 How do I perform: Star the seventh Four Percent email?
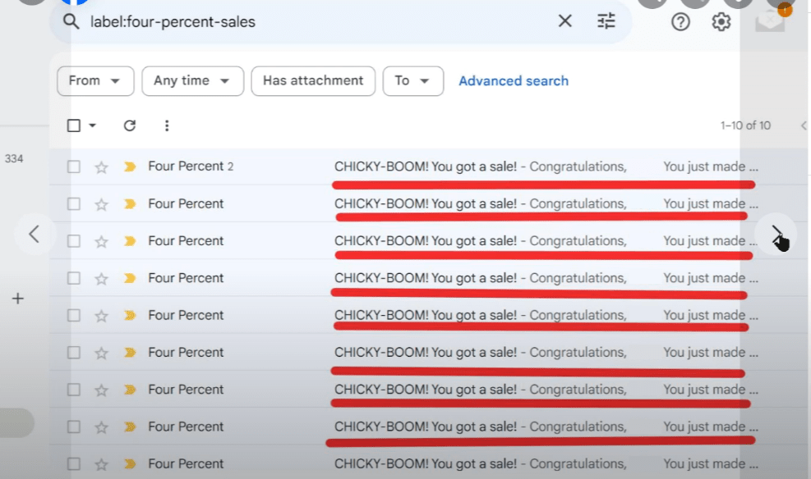pyautogui.click(x=101, y=390)
